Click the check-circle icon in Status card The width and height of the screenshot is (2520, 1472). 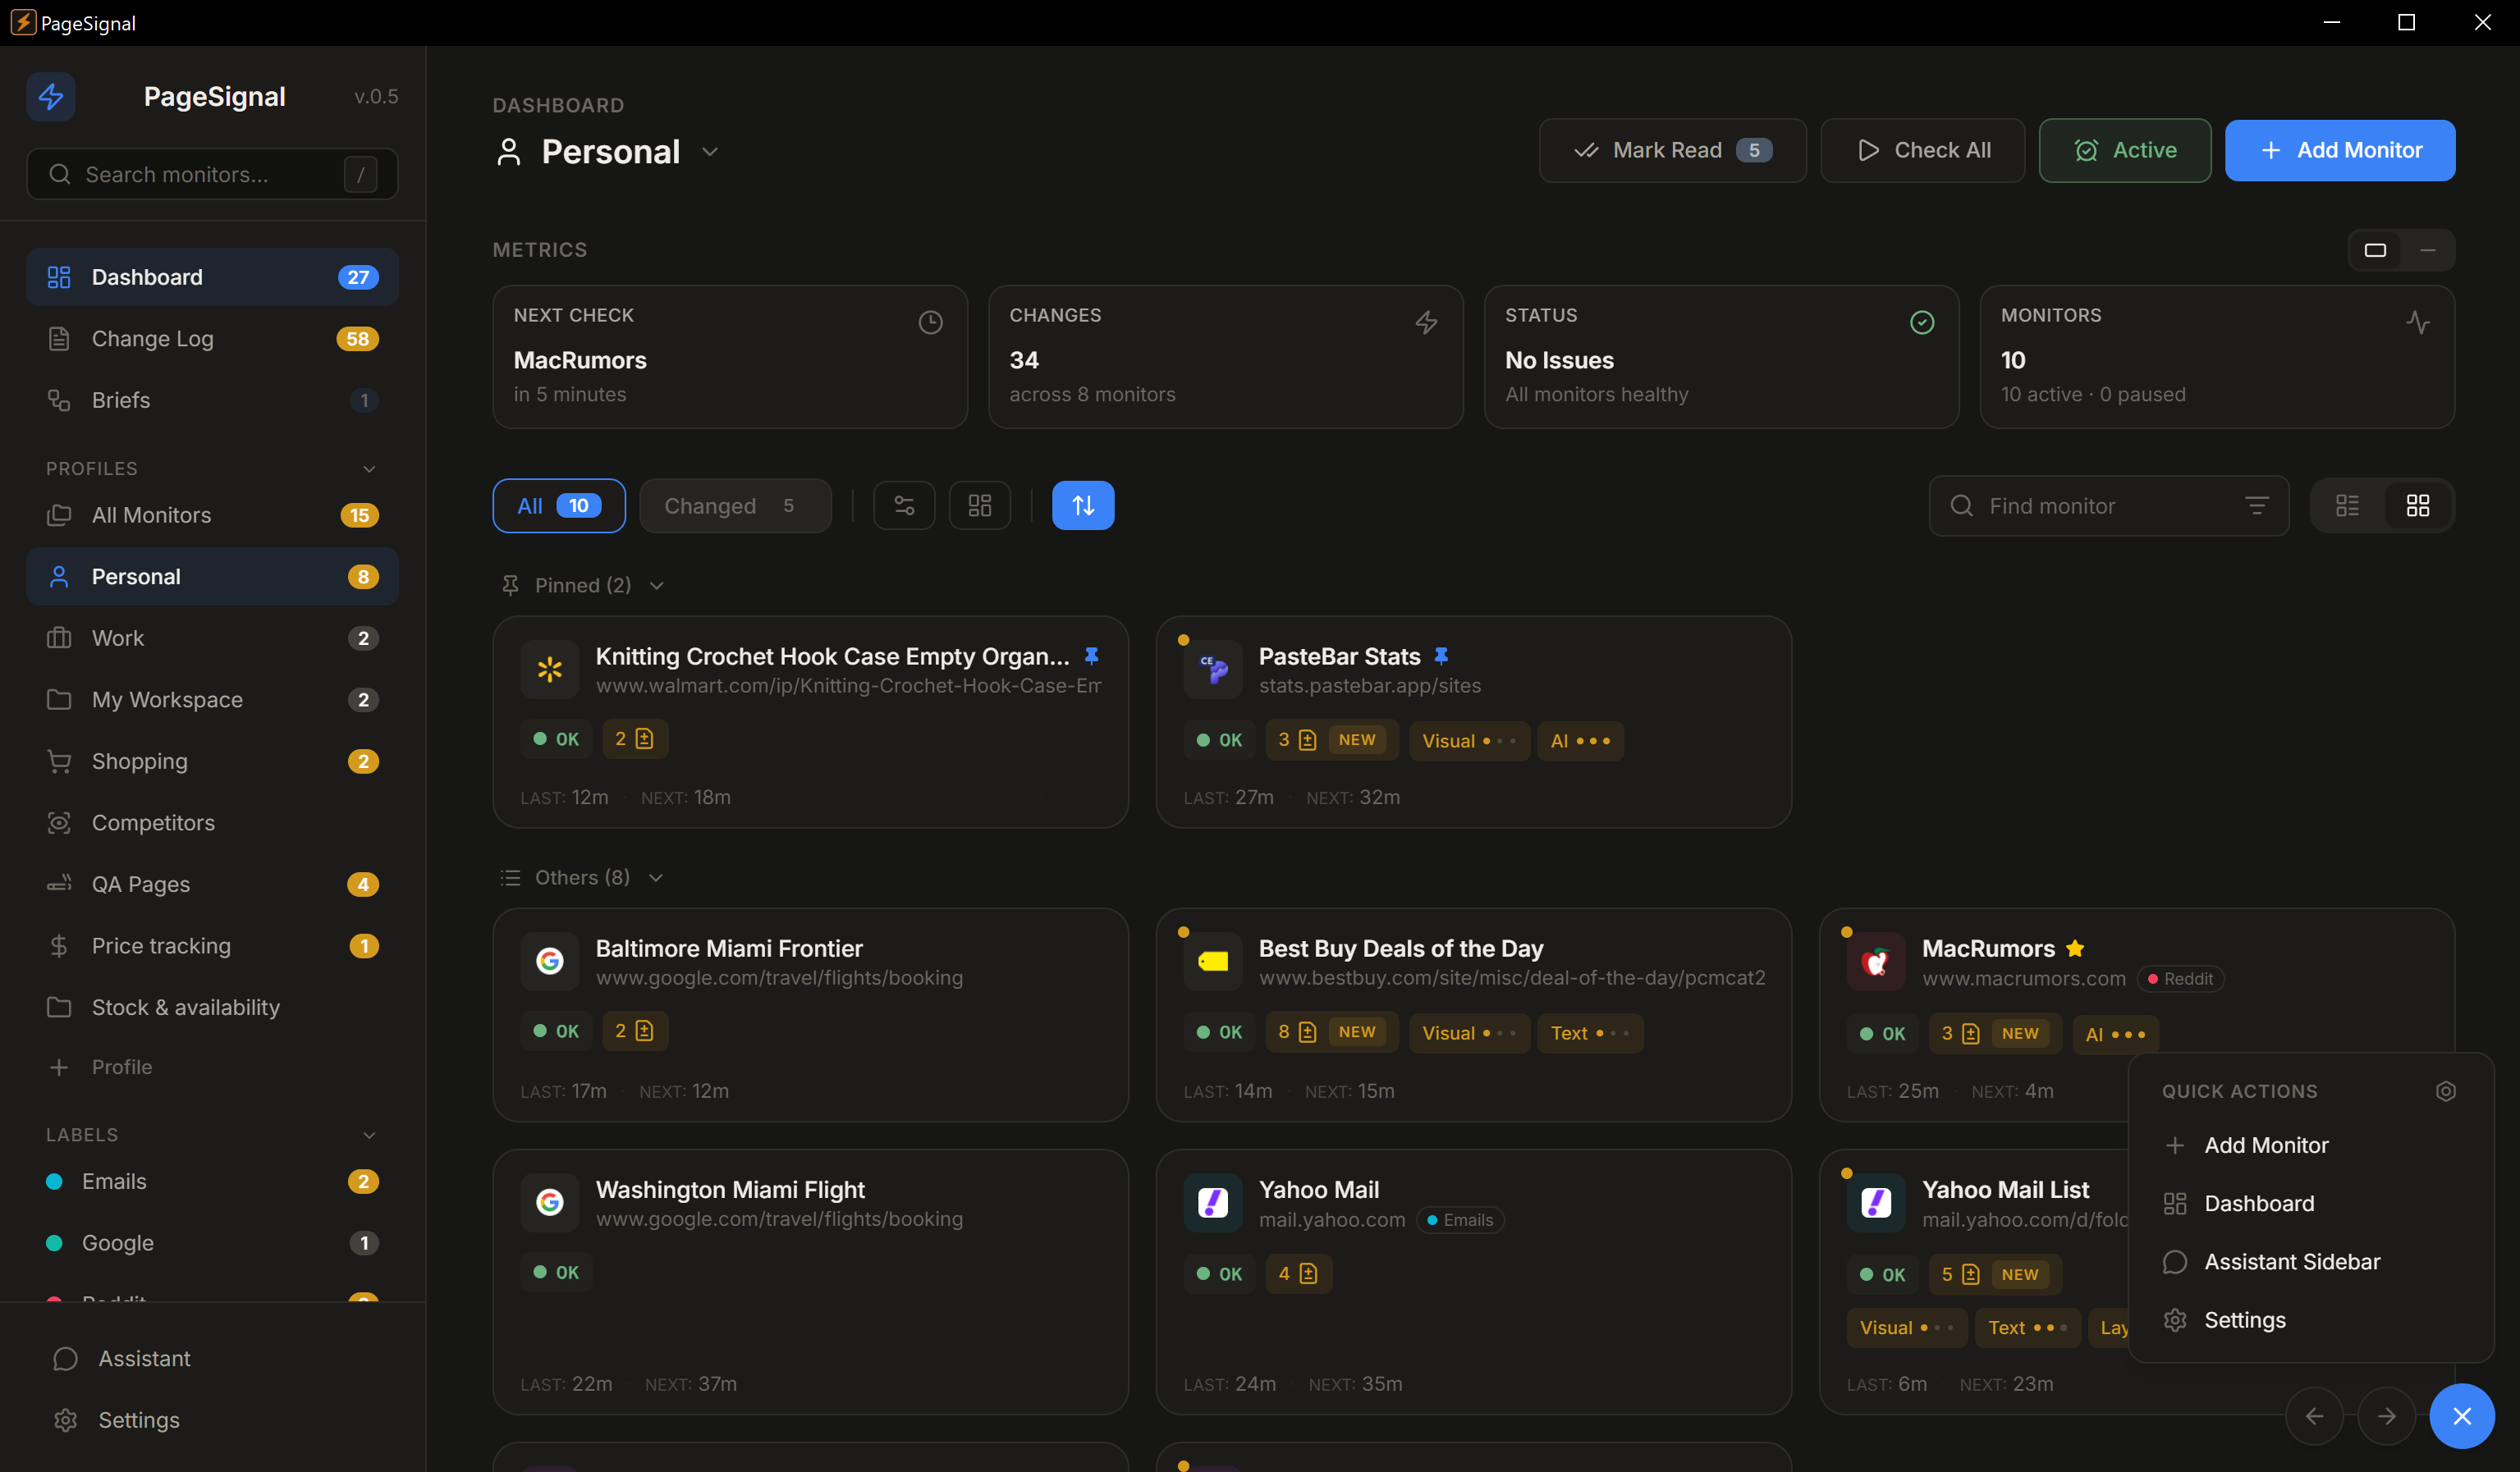click(x=1922, y=322)
